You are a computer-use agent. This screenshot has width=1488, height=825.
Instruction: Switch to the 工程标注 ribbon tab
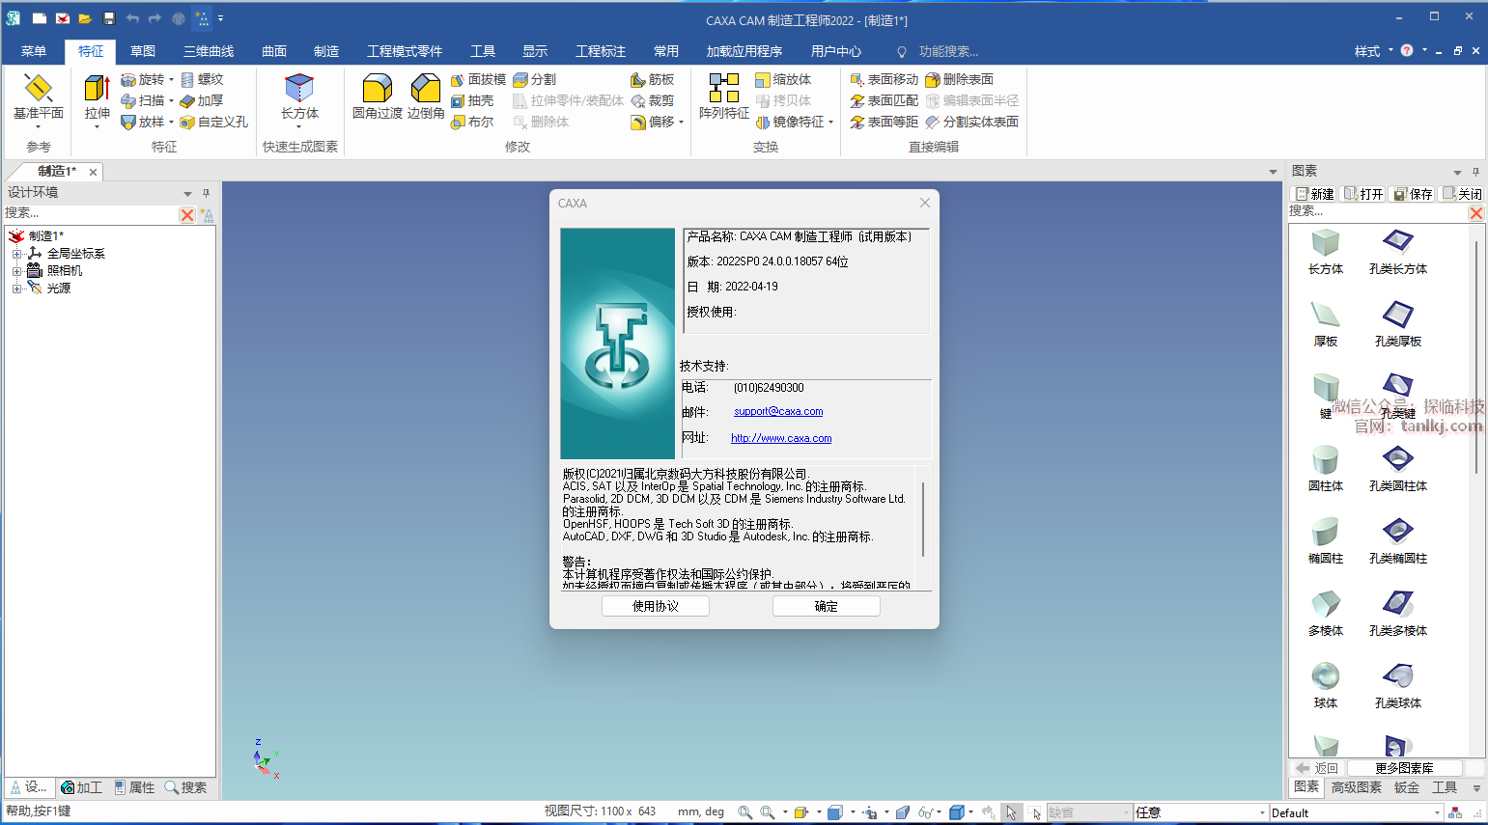(601, 51)
